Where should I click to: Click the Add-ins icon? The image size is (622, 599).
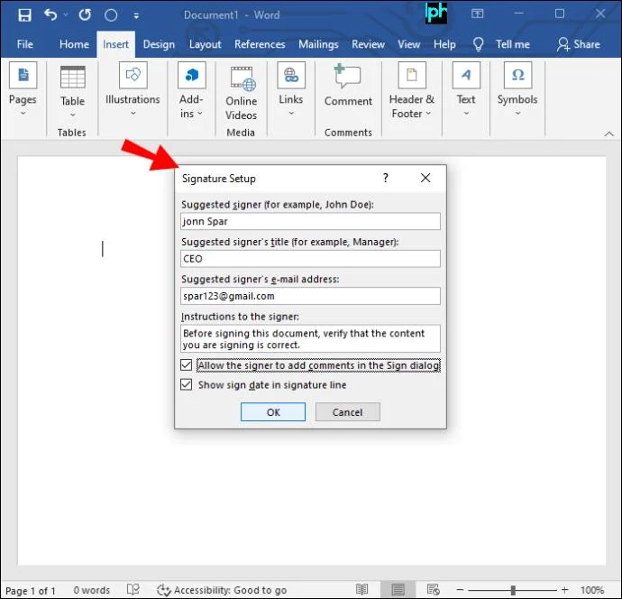tap(192, 75)
